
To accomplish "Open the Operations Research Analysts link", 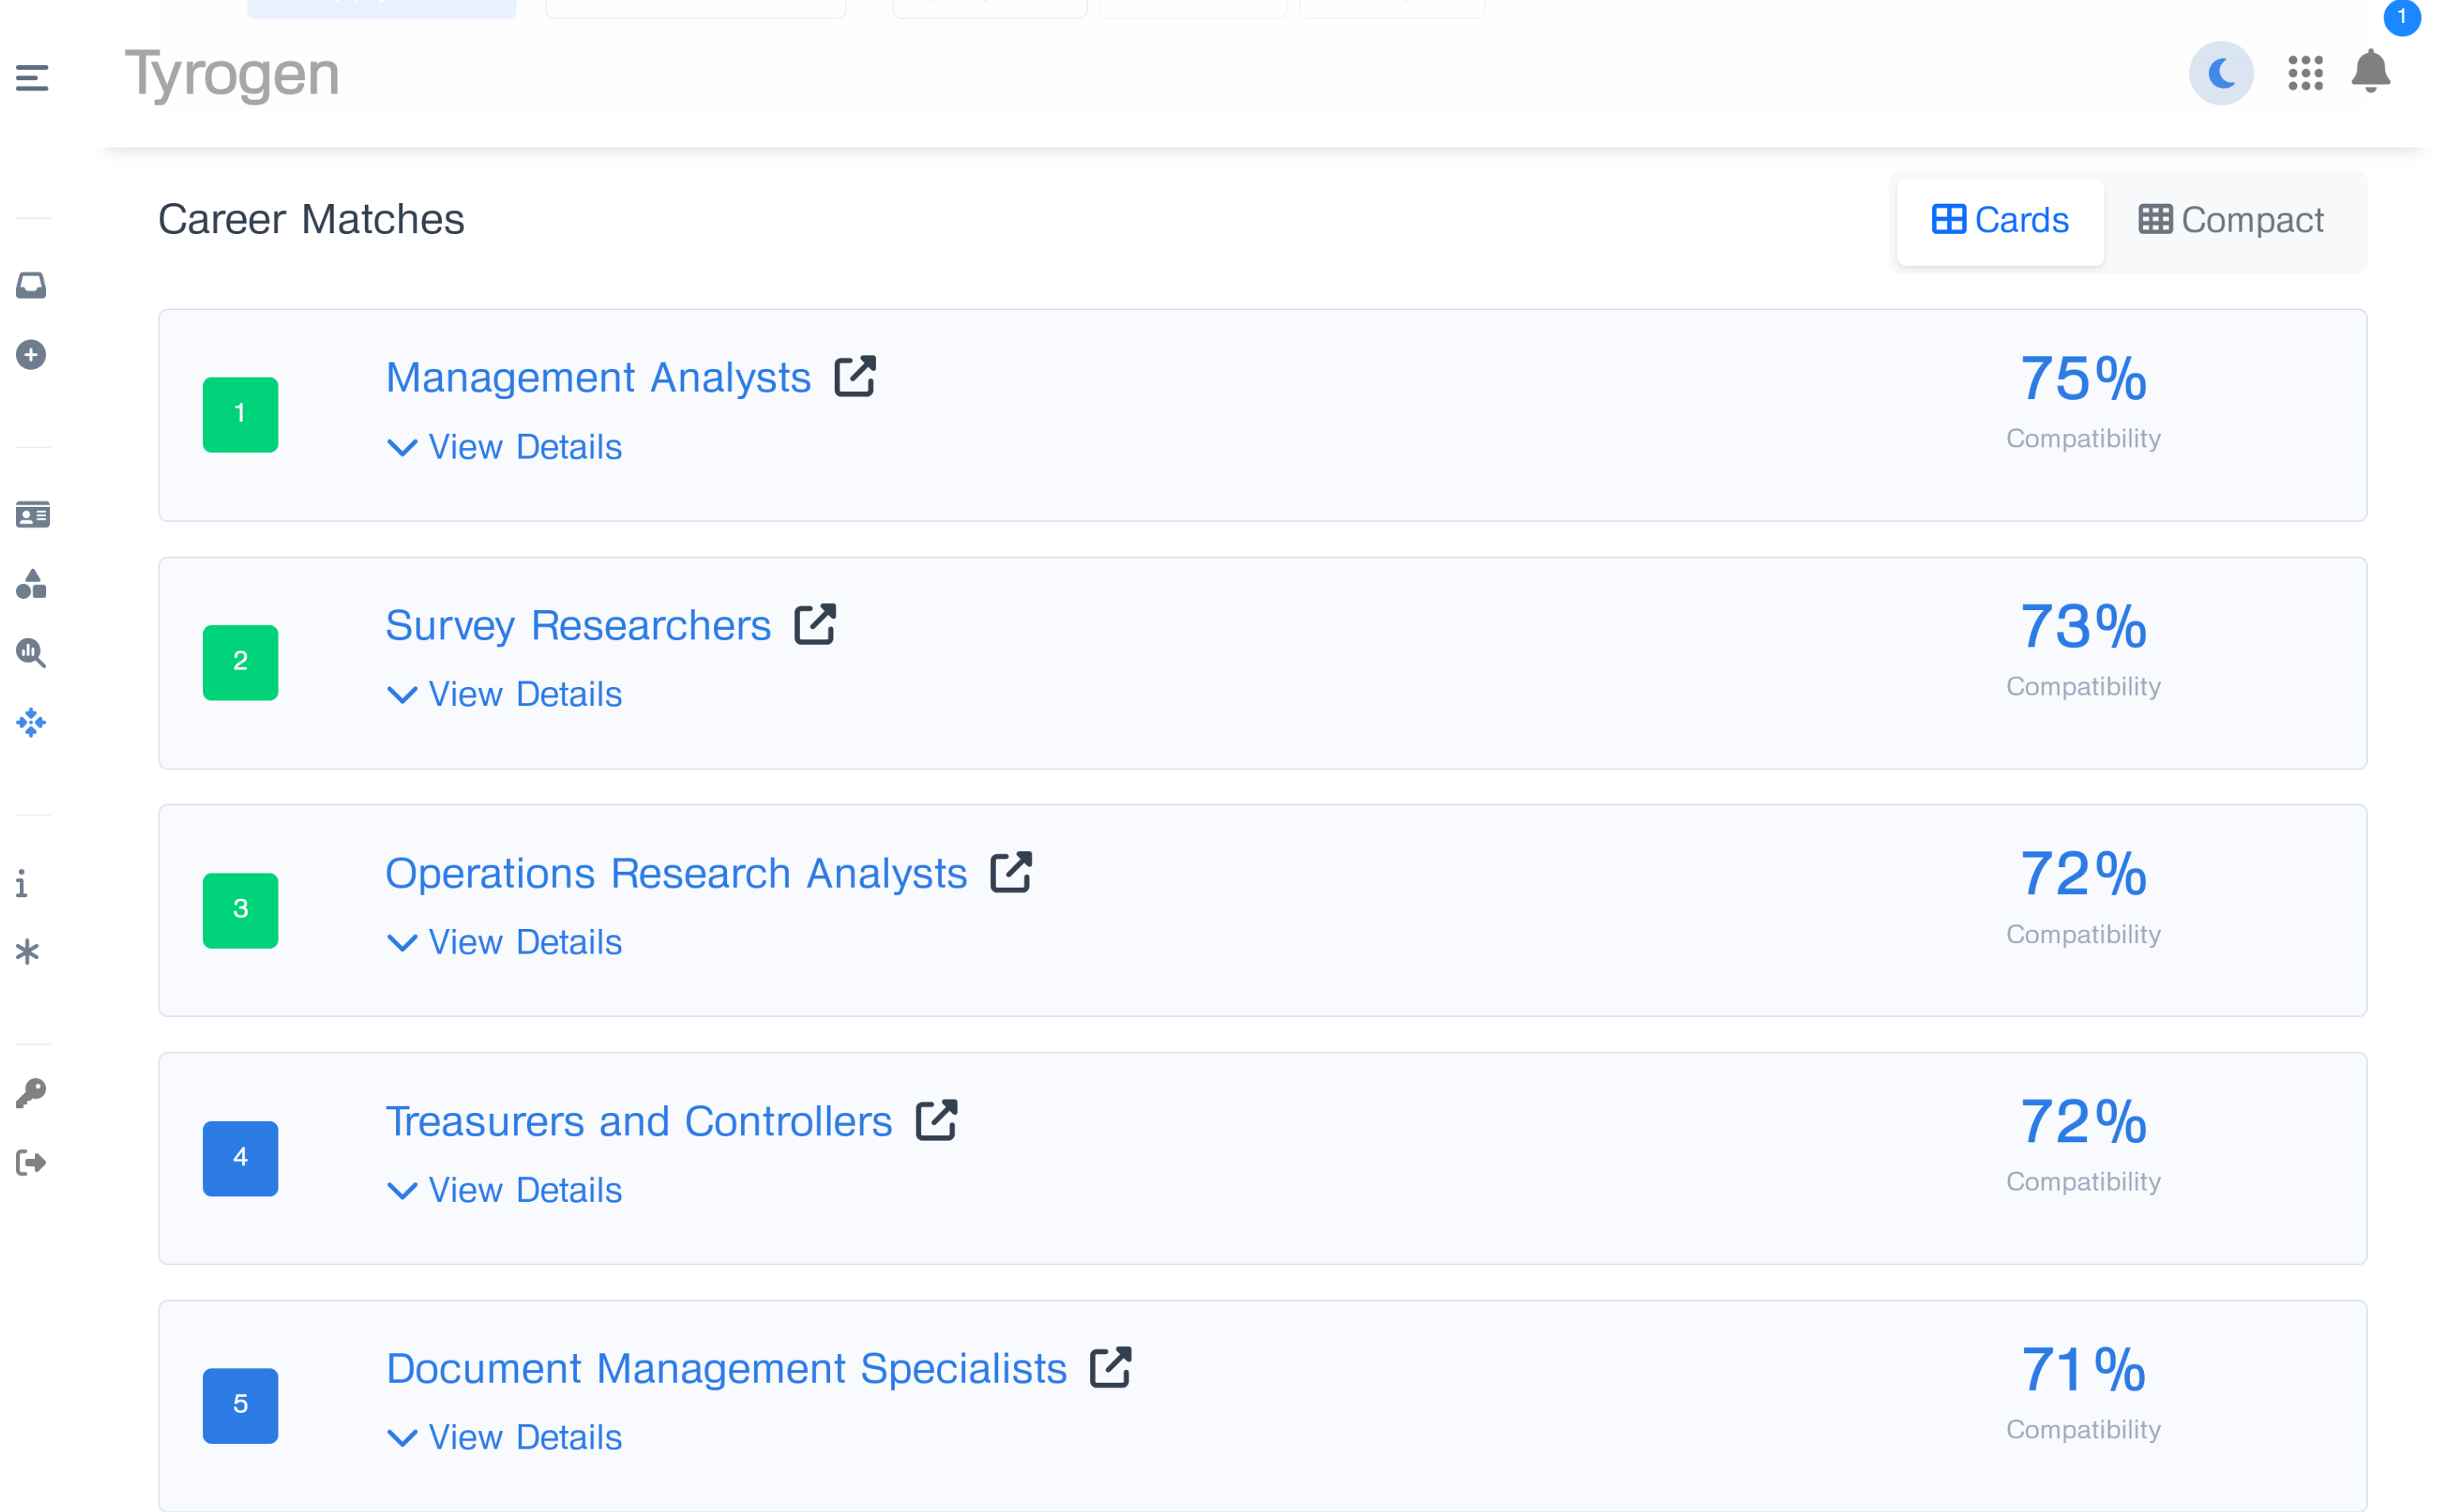I will (x=676, y=873).
